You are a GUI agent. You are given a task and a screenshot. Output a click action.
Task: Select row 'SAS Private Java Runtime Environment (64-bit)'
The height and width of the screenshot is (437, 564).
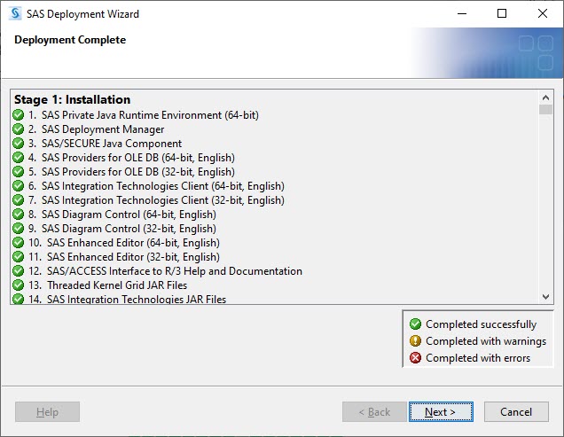coord(150,115)
